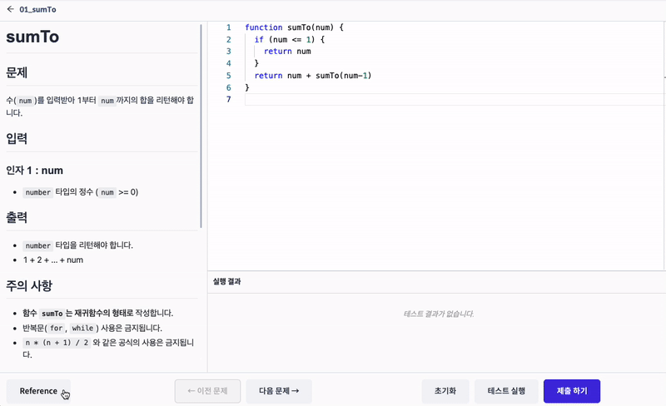Click the 'return num + sumTo(num-1)' line
666x406 pixels.
coord(313,76)
